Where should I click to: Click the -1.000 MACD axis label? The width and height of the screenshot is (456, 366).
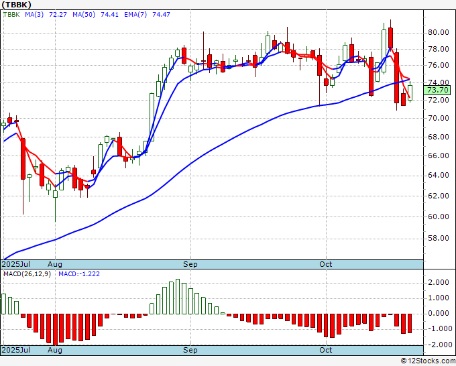(x=439, y=328)
